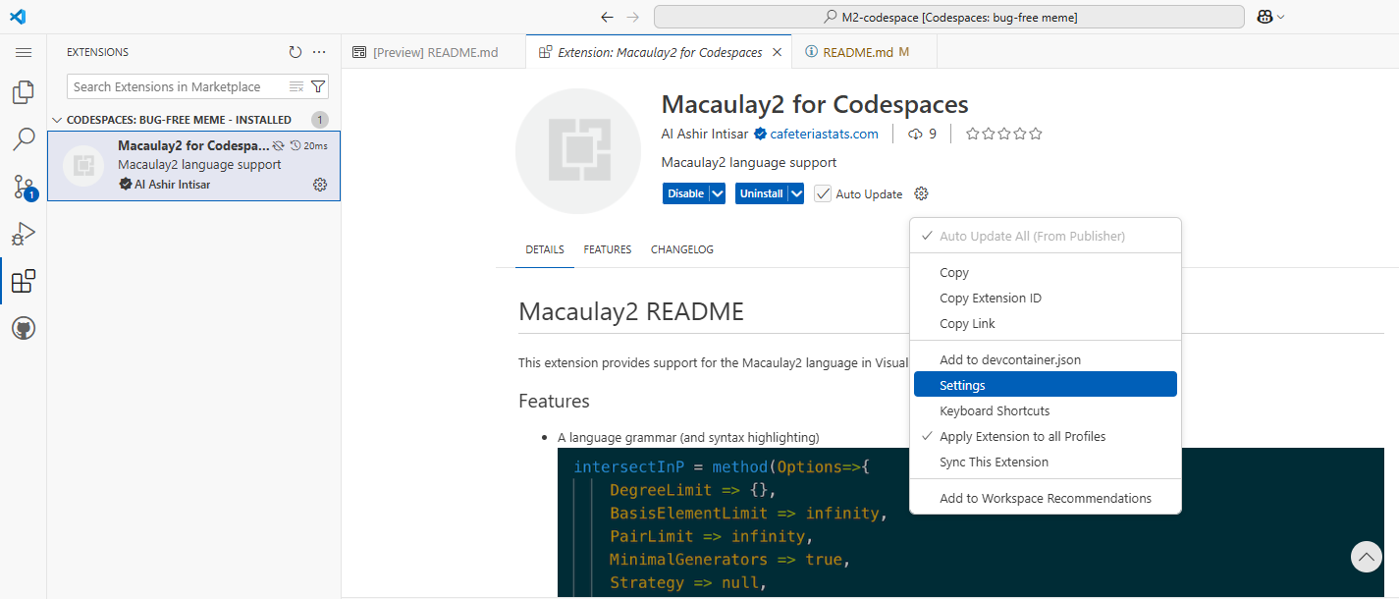Open the Search view in activity bar
Screen dimensions: 1399x599
pyautogui.click(x=24, y=139)
